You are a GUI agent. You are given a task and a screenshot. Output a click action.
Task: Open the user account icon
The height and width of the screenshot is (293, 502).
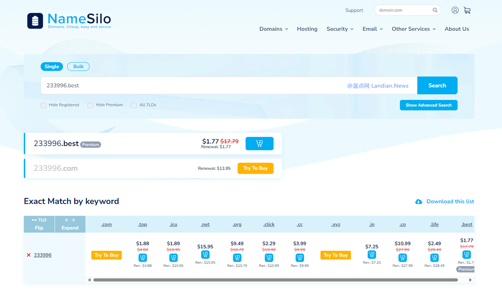click(455, 10)
